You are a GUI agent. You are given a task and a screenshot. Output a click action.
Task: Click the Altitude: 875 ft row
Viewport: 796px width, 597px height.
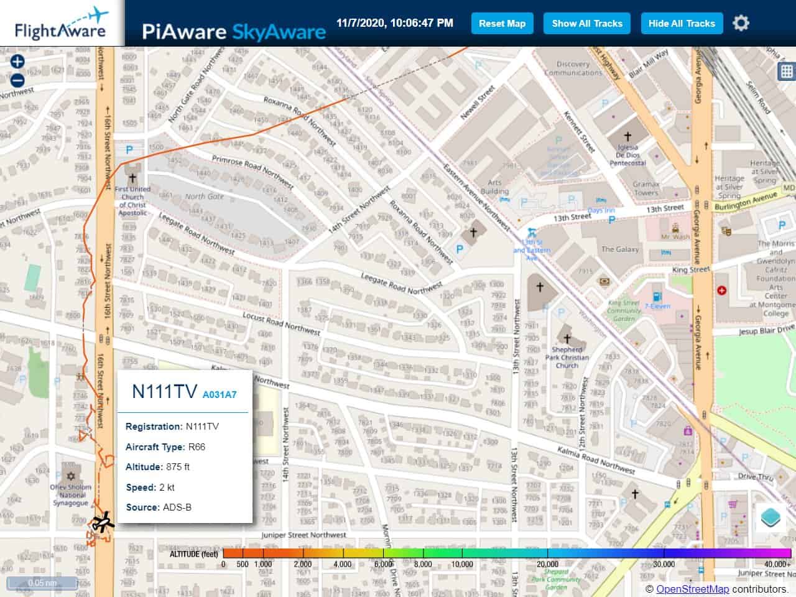point(157,467)
